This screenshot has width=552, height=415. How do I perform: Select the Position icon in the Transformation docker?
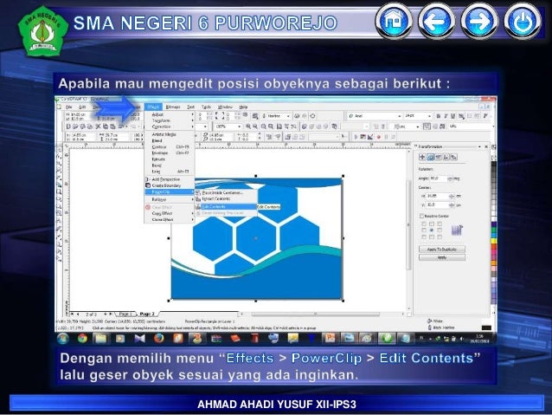click(x=422, y=158)
